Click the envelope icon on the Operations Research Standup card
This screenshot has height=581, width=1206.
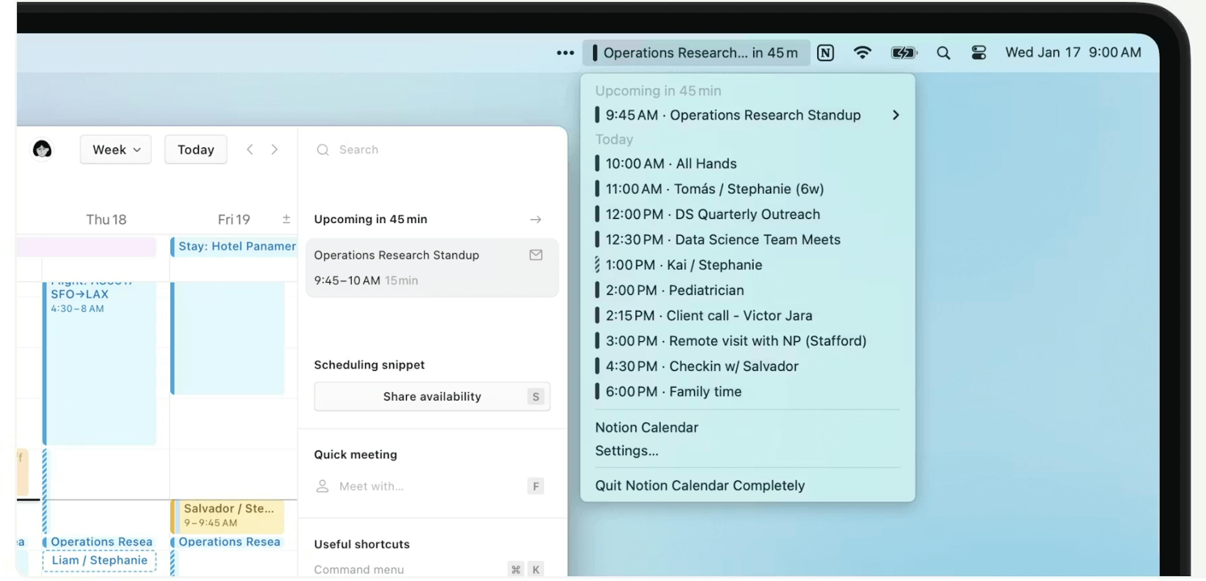tap(535, 255)
